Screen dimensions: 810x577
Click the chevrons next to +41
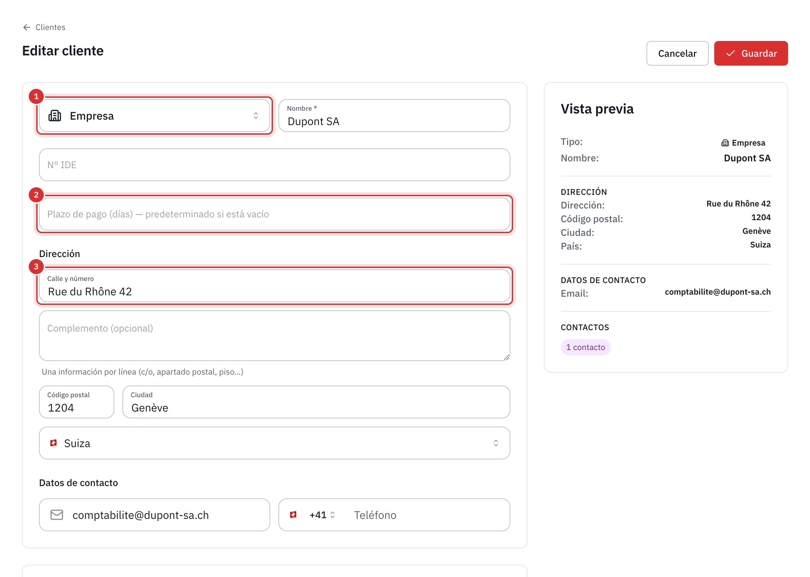[x=332, y=515]
